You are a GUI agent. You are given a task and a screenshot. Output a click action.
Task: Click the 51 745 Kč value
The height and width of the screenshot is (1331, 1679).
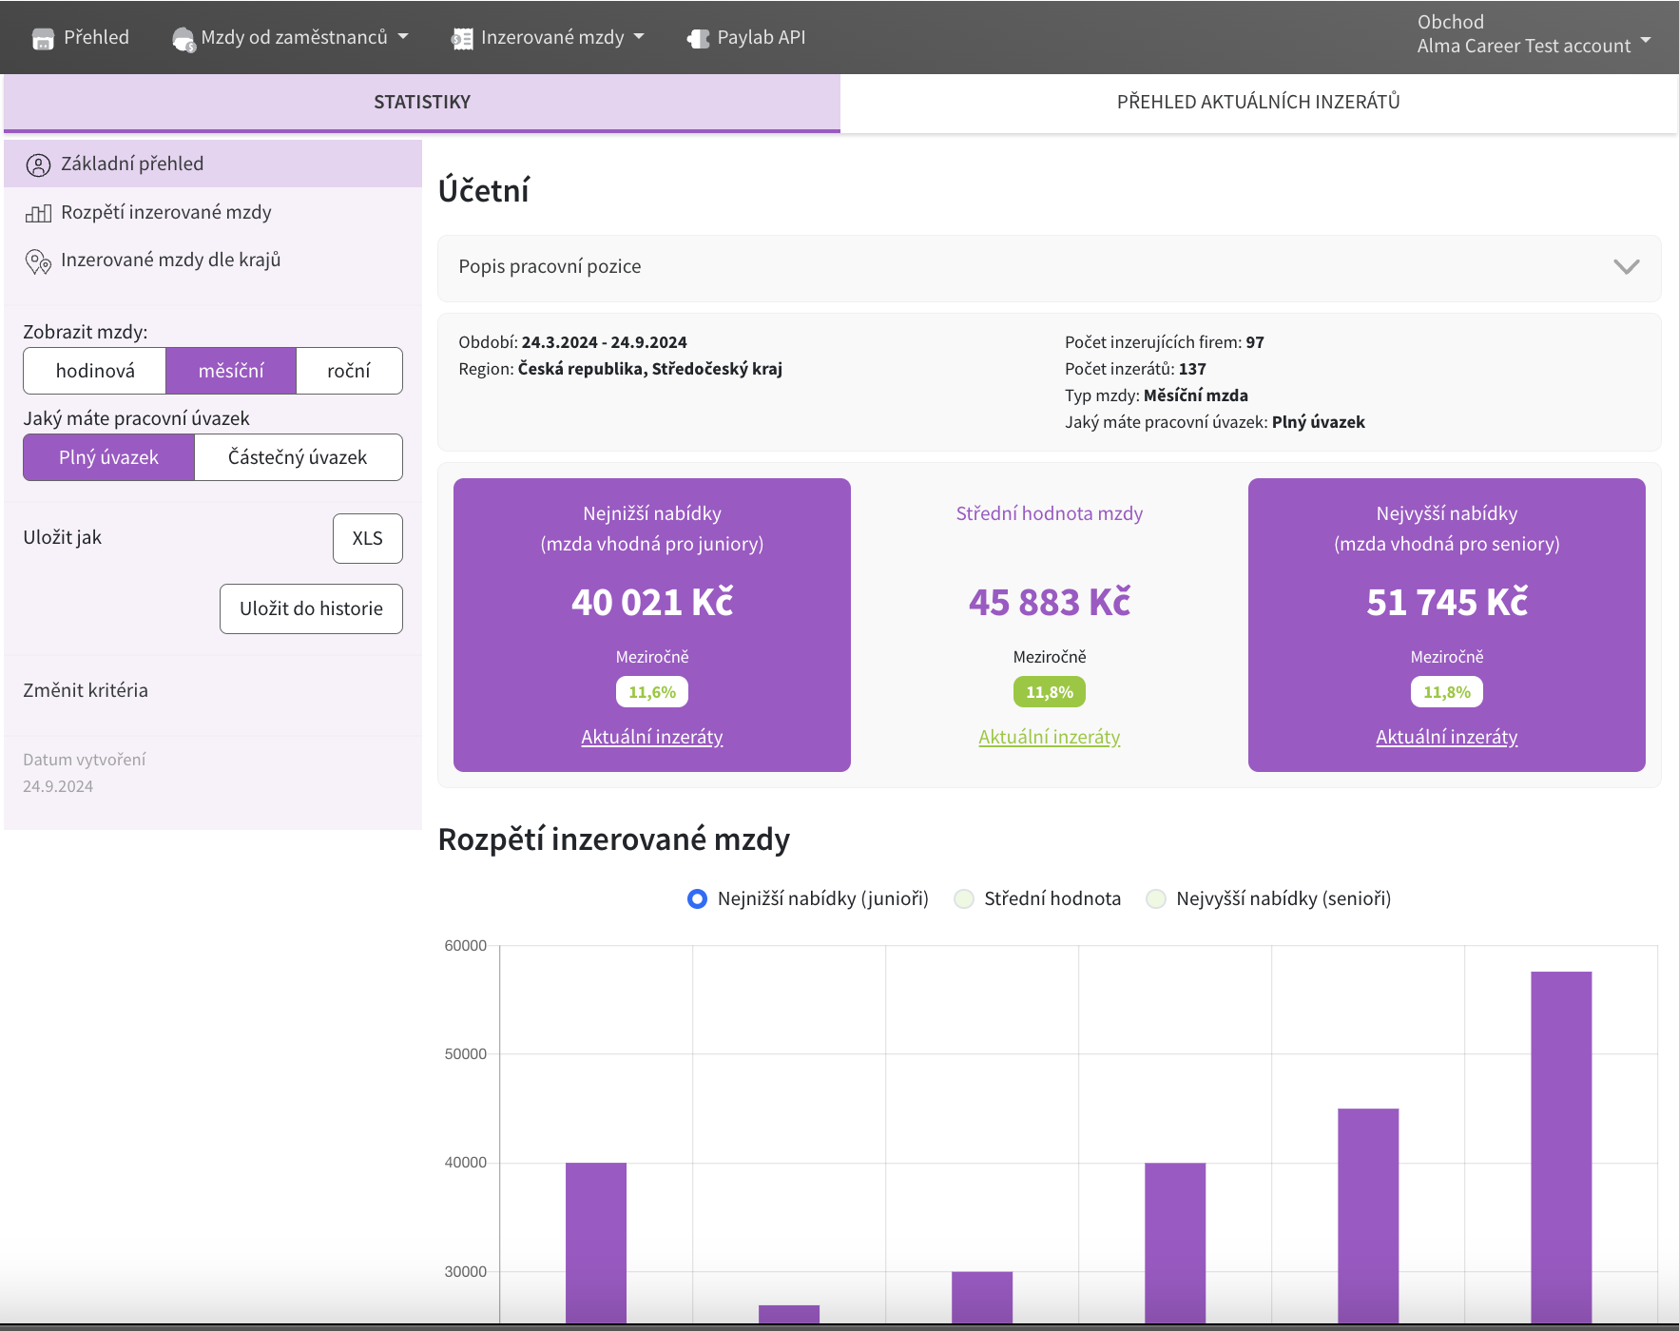(1447, 602)
